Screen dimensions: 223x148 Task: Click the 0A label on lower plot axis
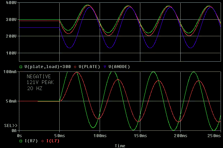pos(14,130)
